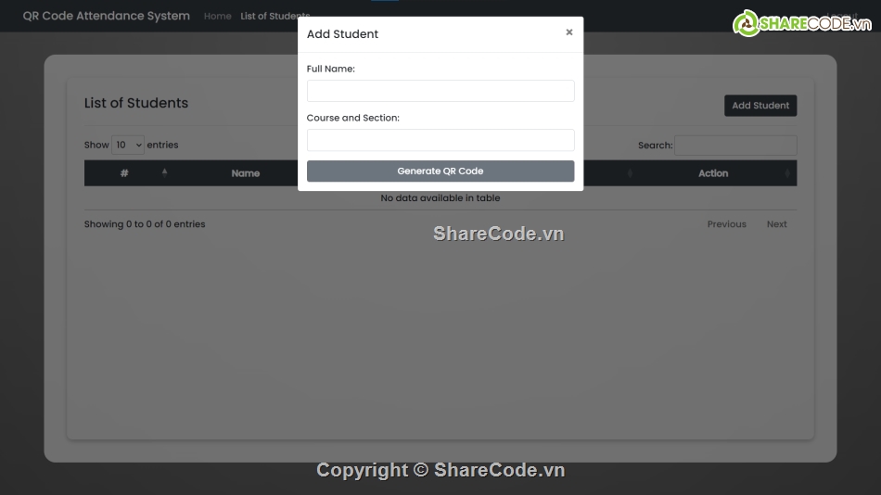Open the entries-per-page dropdown
This screenshot has width=881, height=495.
[128, 145]
